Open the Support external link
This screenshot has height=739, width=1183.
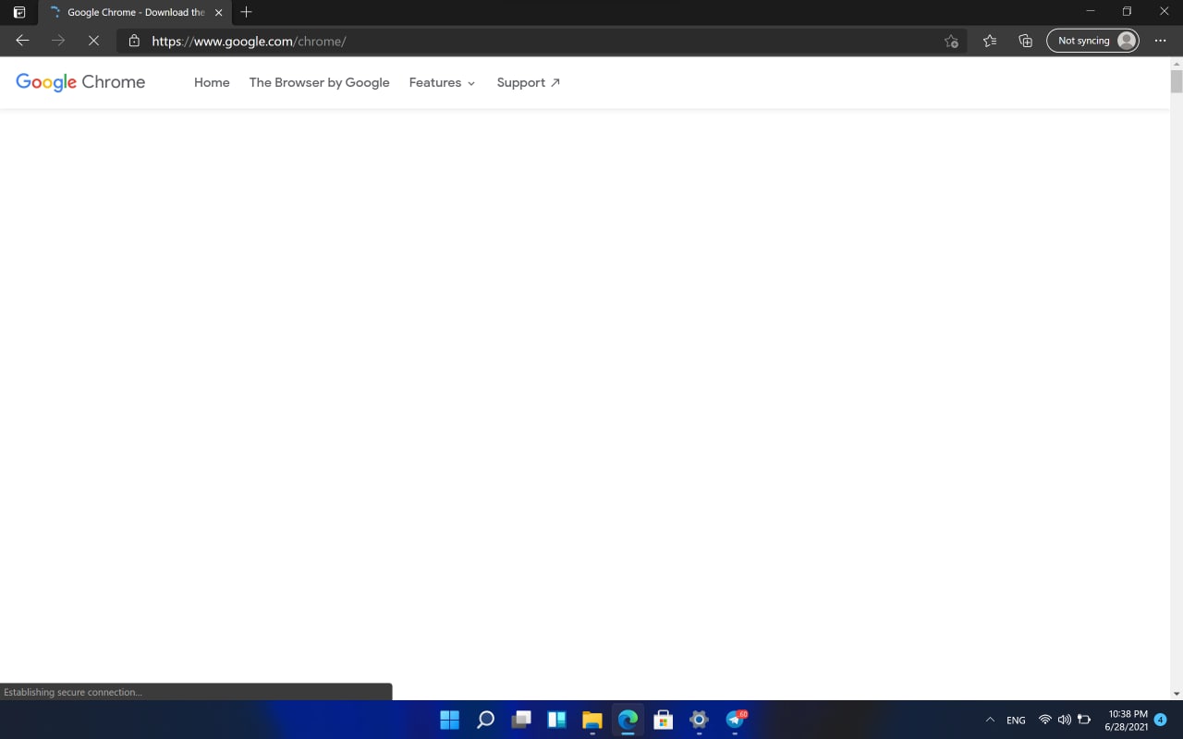[528, 82]
